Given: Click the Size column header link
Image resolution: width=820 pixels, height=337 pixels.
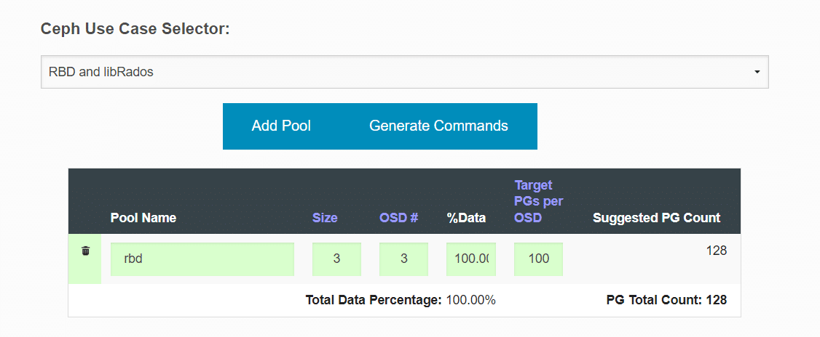Looking at the screenshot, I should coord(325,218).
